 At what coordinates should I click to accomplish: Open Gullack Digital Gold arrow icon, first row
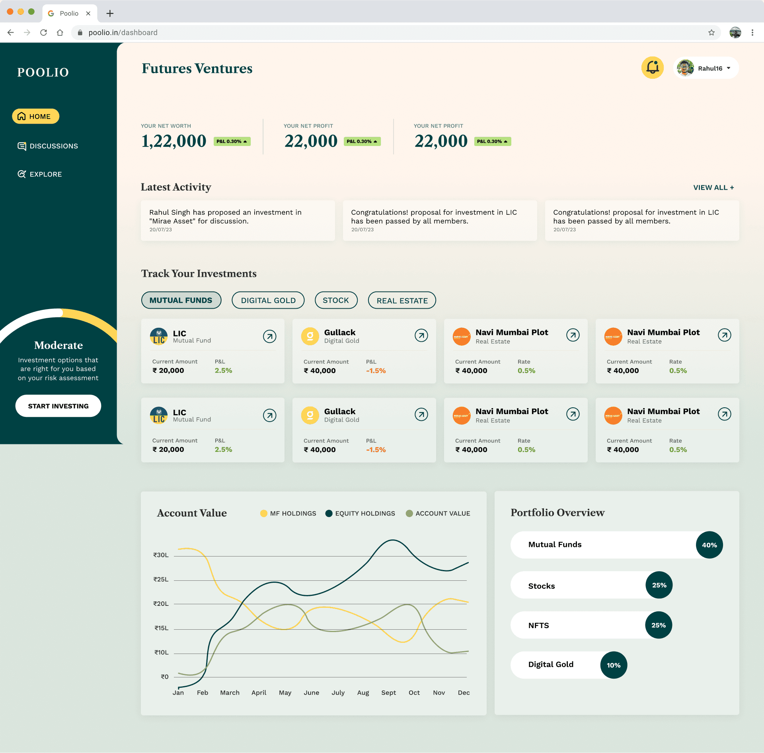pos(421,336)
